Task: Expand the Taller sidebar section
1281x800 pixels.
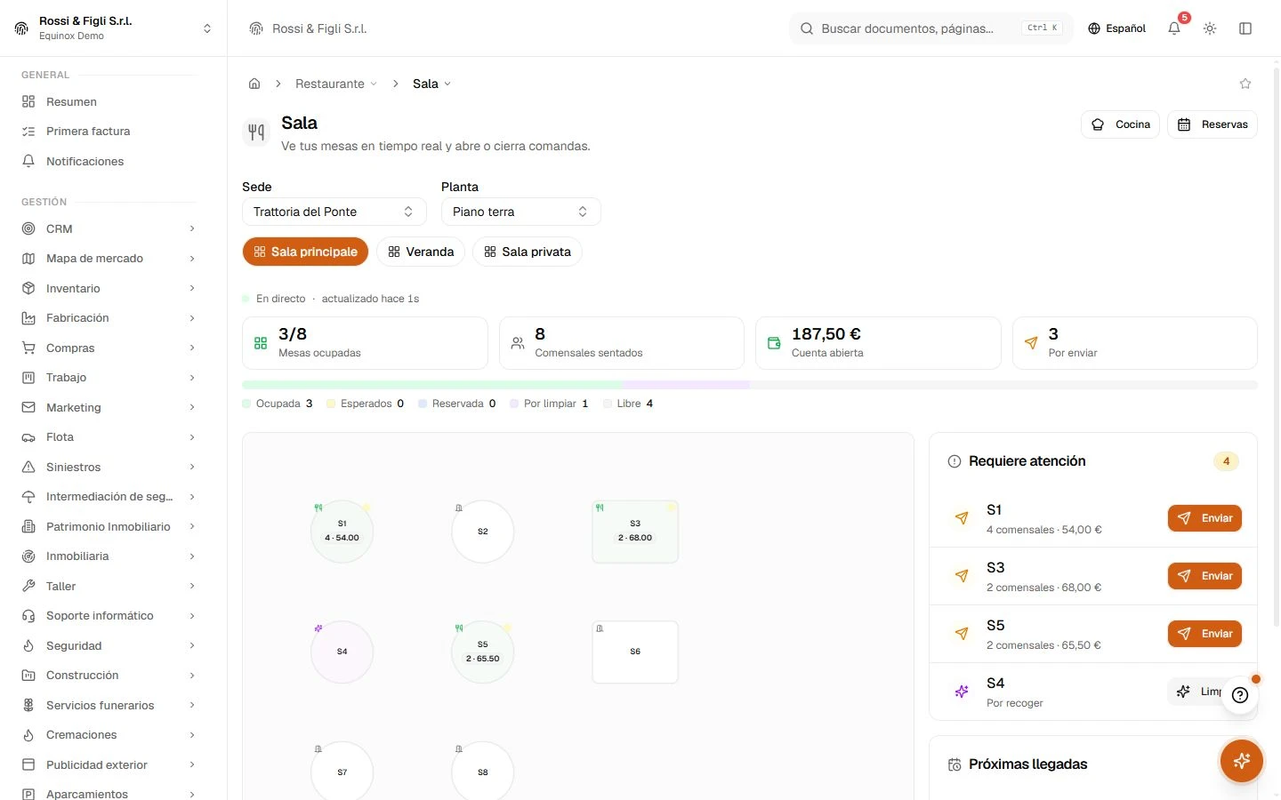Action: tap(109, 586)
